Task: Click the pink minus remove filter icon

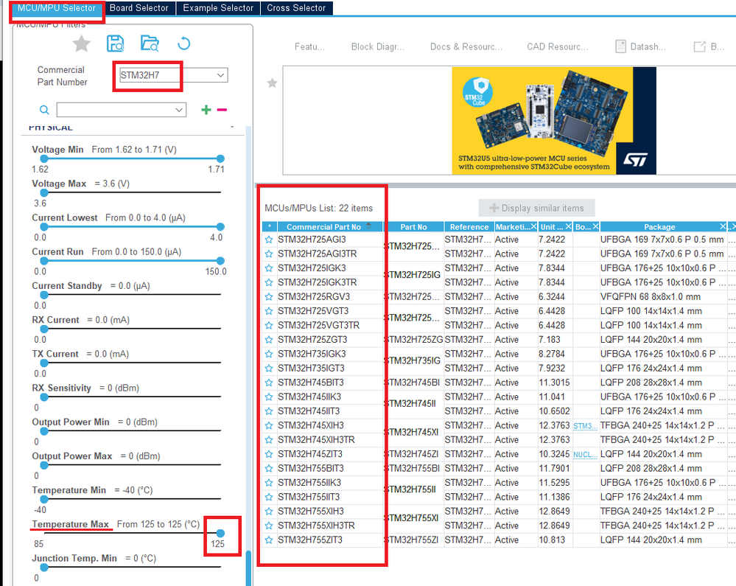Action: (222, 110)
